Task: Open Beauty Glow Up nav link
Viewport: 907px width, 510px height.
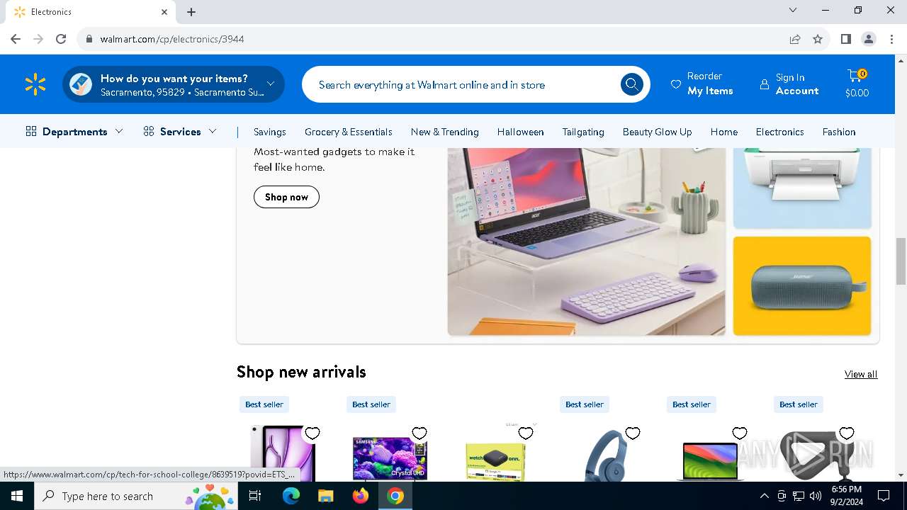Action: point(658,132)
